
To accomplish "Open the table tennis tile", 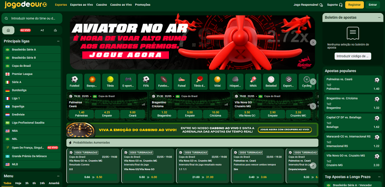I will [x=199, y=82].
